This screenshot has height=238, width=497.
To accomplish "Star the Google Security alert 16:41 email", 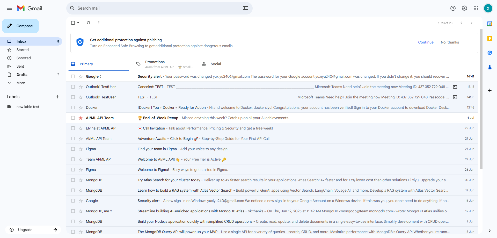I will [x=81, y=76].
